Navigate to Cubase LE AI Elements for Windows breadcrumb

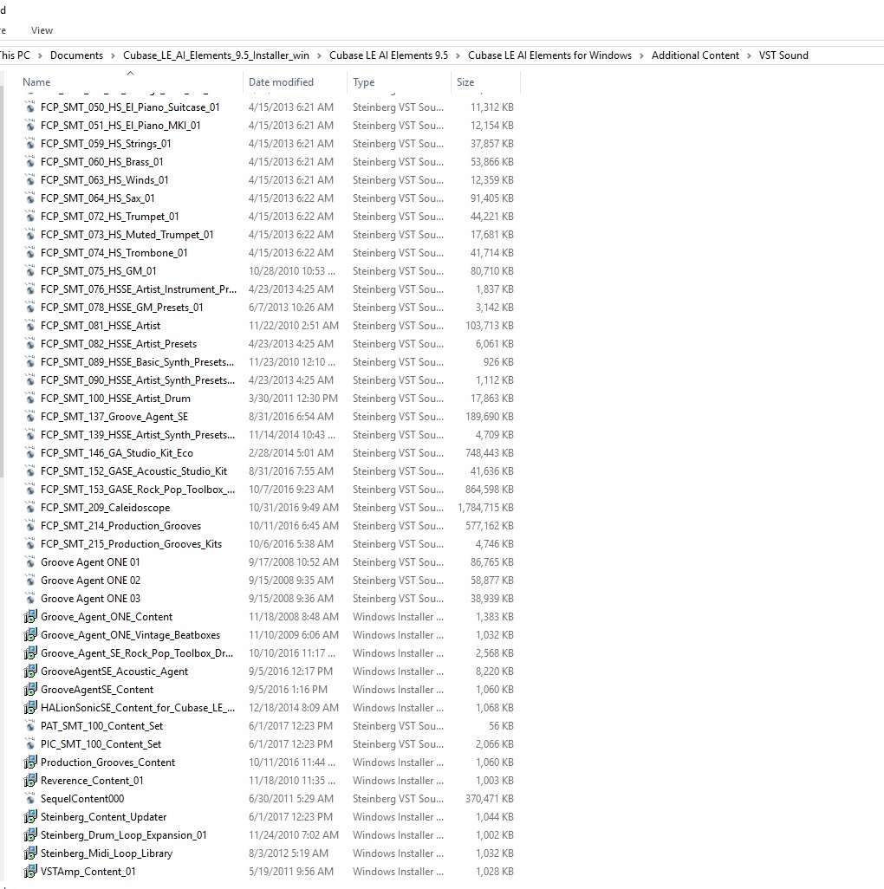[x=549, y=55]
